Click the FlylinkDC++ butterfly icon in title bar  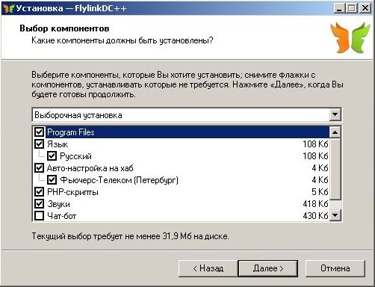[8, 8]
